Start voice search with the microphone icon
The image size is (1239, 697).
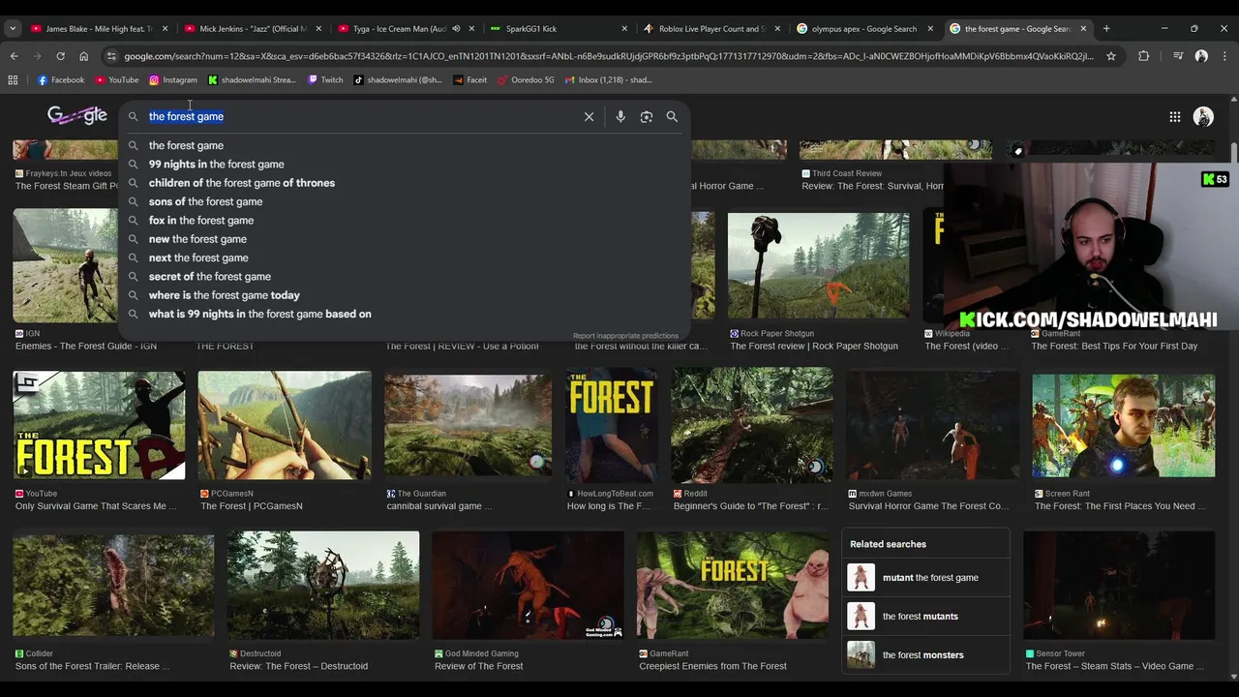click(x=620, y=116)
